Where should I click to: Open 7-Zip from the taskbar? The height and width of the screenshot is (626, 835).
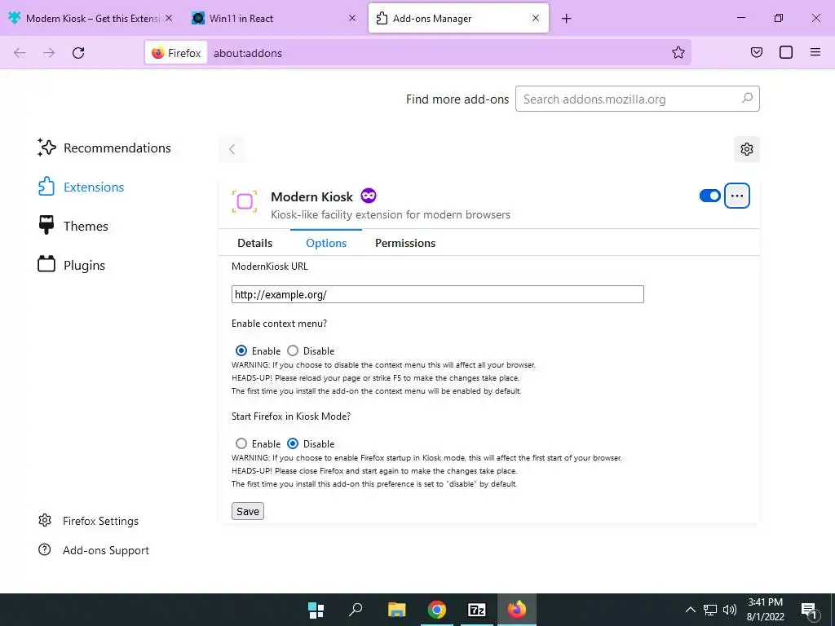click(x=476, y=610)
